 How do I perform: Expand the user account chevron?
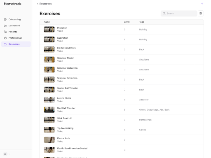9,154
